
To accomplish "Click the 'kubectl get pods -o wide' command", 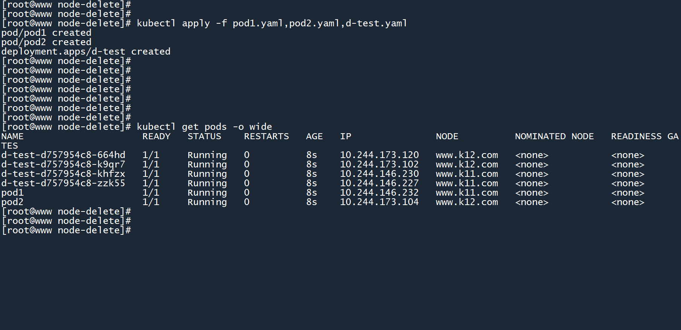I will [x=204, y=127].
